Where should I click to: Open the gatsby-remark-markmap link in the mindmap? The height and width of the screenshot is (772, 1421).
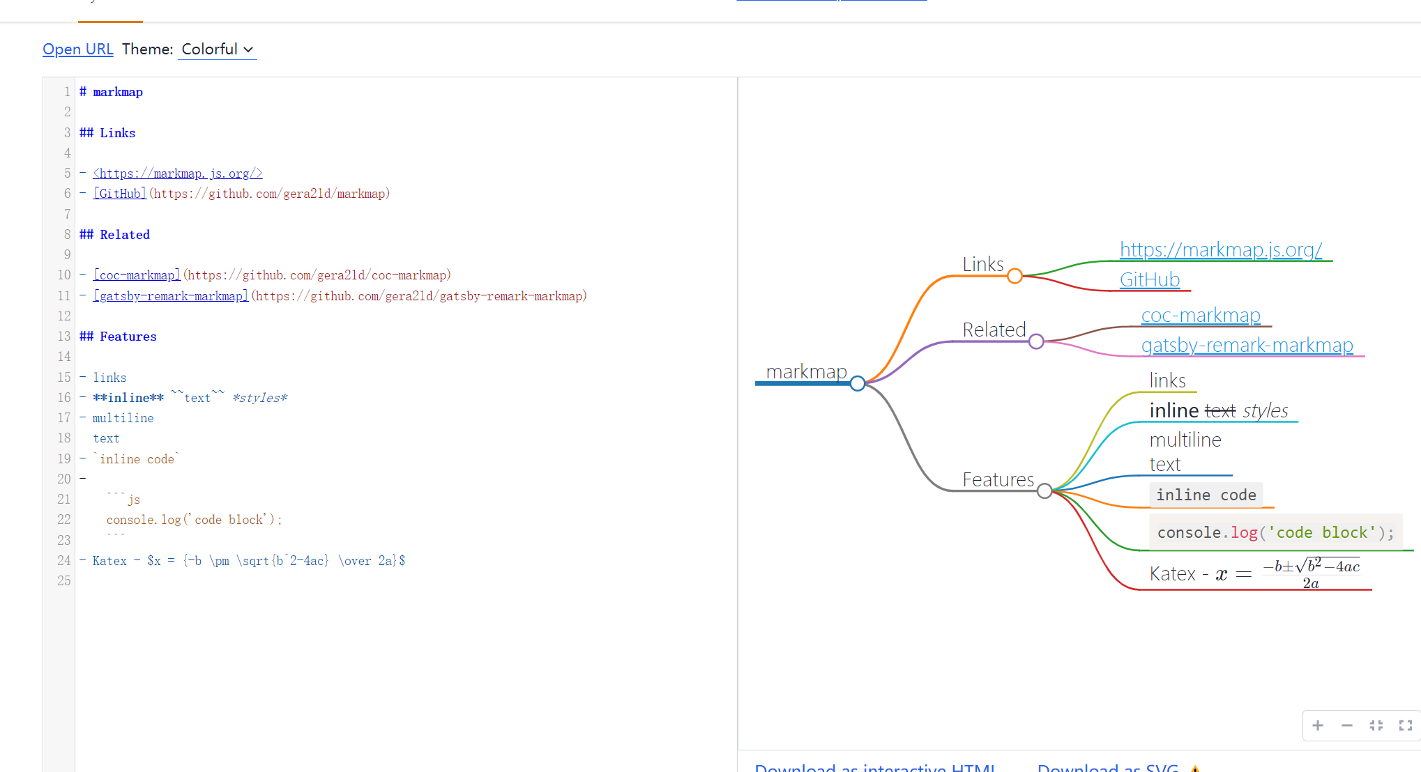1246,345
